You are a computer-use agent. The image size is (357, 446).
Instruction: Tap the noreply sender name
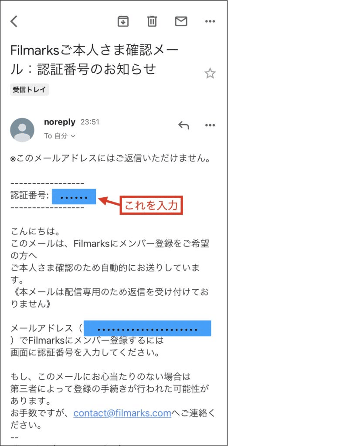click(x=59, y=122)
